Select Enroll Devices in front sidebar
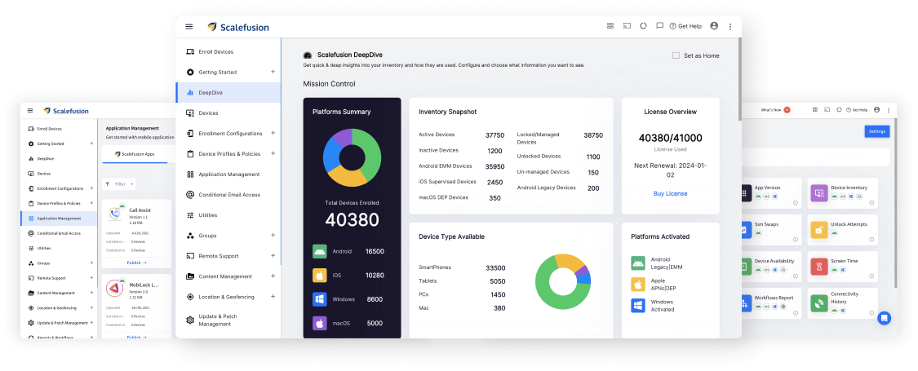The height and width of the screenshot is (371, 918). (x=228, y=51)
